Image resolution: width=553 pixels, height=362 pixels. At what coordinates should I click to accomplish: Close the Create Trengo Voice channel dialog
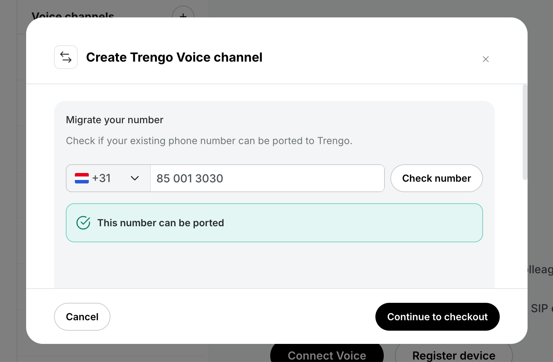point(486,59)
